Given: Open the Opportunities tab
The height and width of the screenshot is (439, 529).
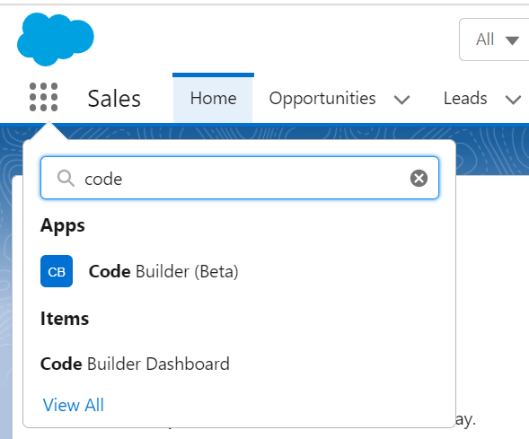Looking at the screenshot, I should [322, 99].
